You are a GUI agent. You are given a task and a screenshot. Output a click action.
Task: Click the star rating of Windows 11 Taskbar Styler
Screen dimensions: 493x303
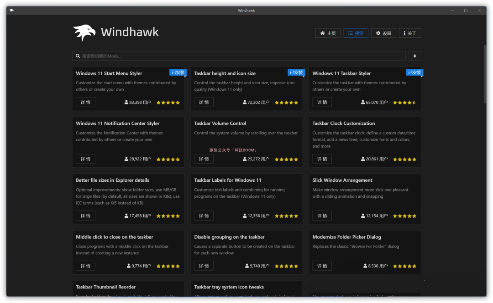click(x=404, y=103)
